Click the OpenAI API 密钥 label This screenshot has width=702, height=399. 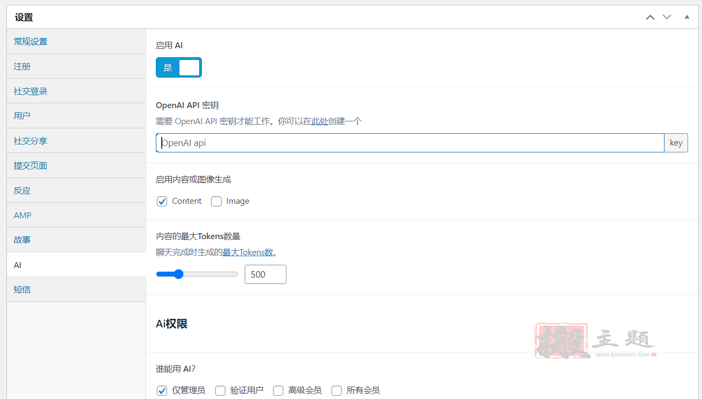pyautogui.click(x=187, y=105)
